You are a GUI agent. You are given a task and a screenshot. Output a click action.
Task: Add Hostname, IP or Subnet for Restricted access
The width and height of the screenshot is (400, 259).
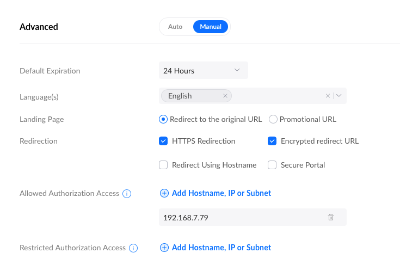tap(221, 248)
